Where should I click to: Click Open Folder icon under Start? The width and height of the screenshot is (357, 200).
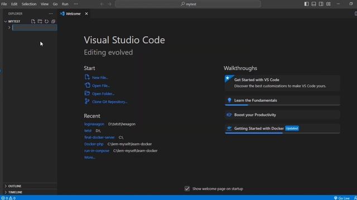[87, 93]
